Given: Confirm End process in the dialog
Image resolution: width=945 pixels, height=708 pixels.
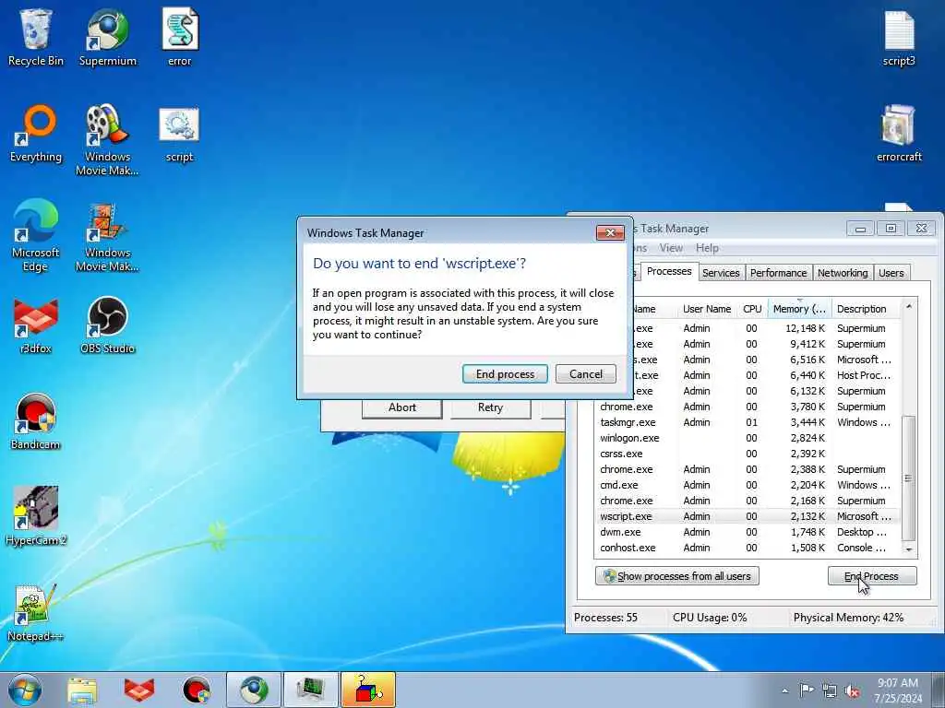Looking at the screenshot, I should [x=505, y=374].
